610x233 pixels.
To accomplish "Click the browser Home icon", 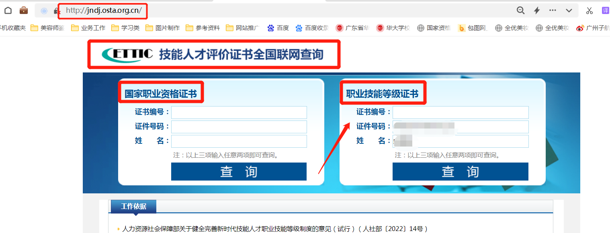I will tap(8, 10).
